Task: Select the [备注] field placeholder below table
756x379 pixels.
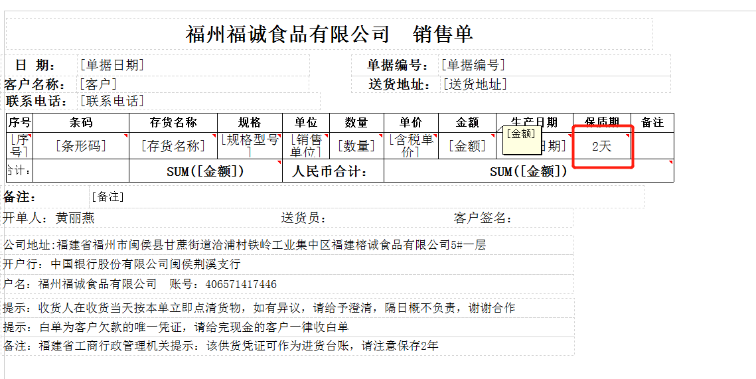Action: (x=108, y=196)
